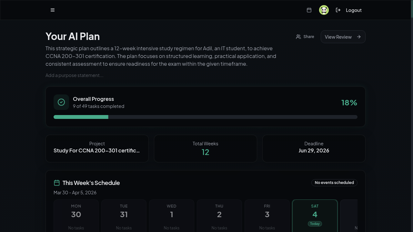The image size is (413, 232).
Task: Click the people icon next to Share
Action: pyautogui.click(x=298, y=36)
